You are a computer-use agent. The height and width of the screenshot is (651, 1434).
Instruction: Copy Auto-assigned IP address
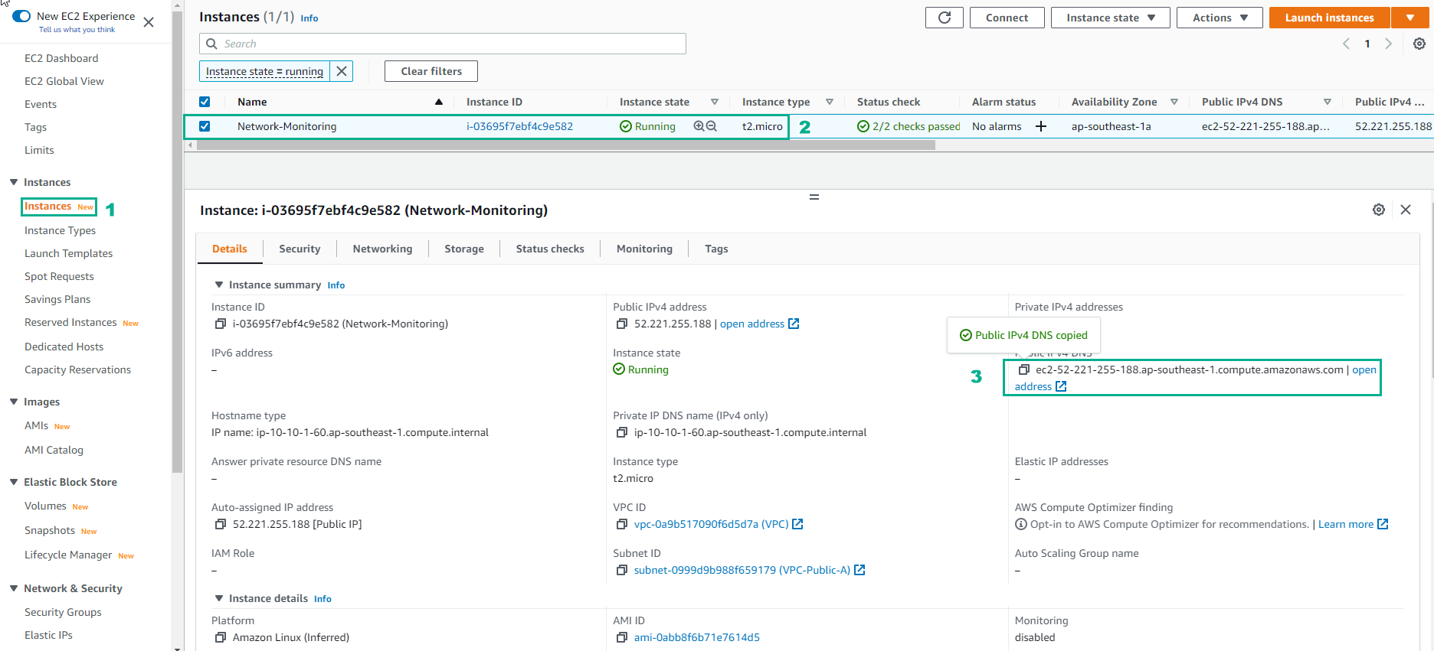pos(221,524)
